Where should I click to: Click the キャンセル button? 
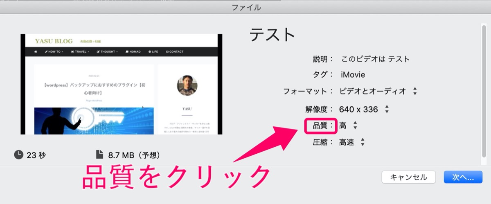coord(408,177)
